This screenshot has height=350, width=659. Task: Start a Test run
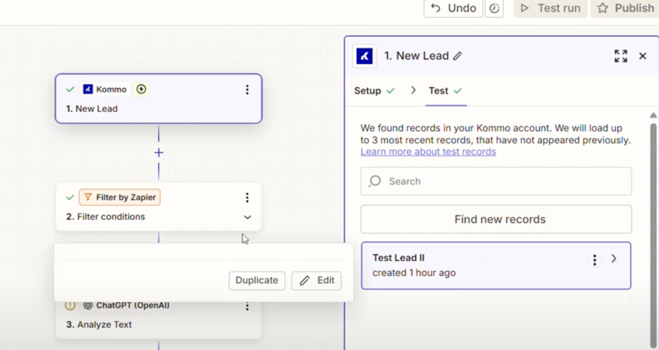[x=551, y=8]
